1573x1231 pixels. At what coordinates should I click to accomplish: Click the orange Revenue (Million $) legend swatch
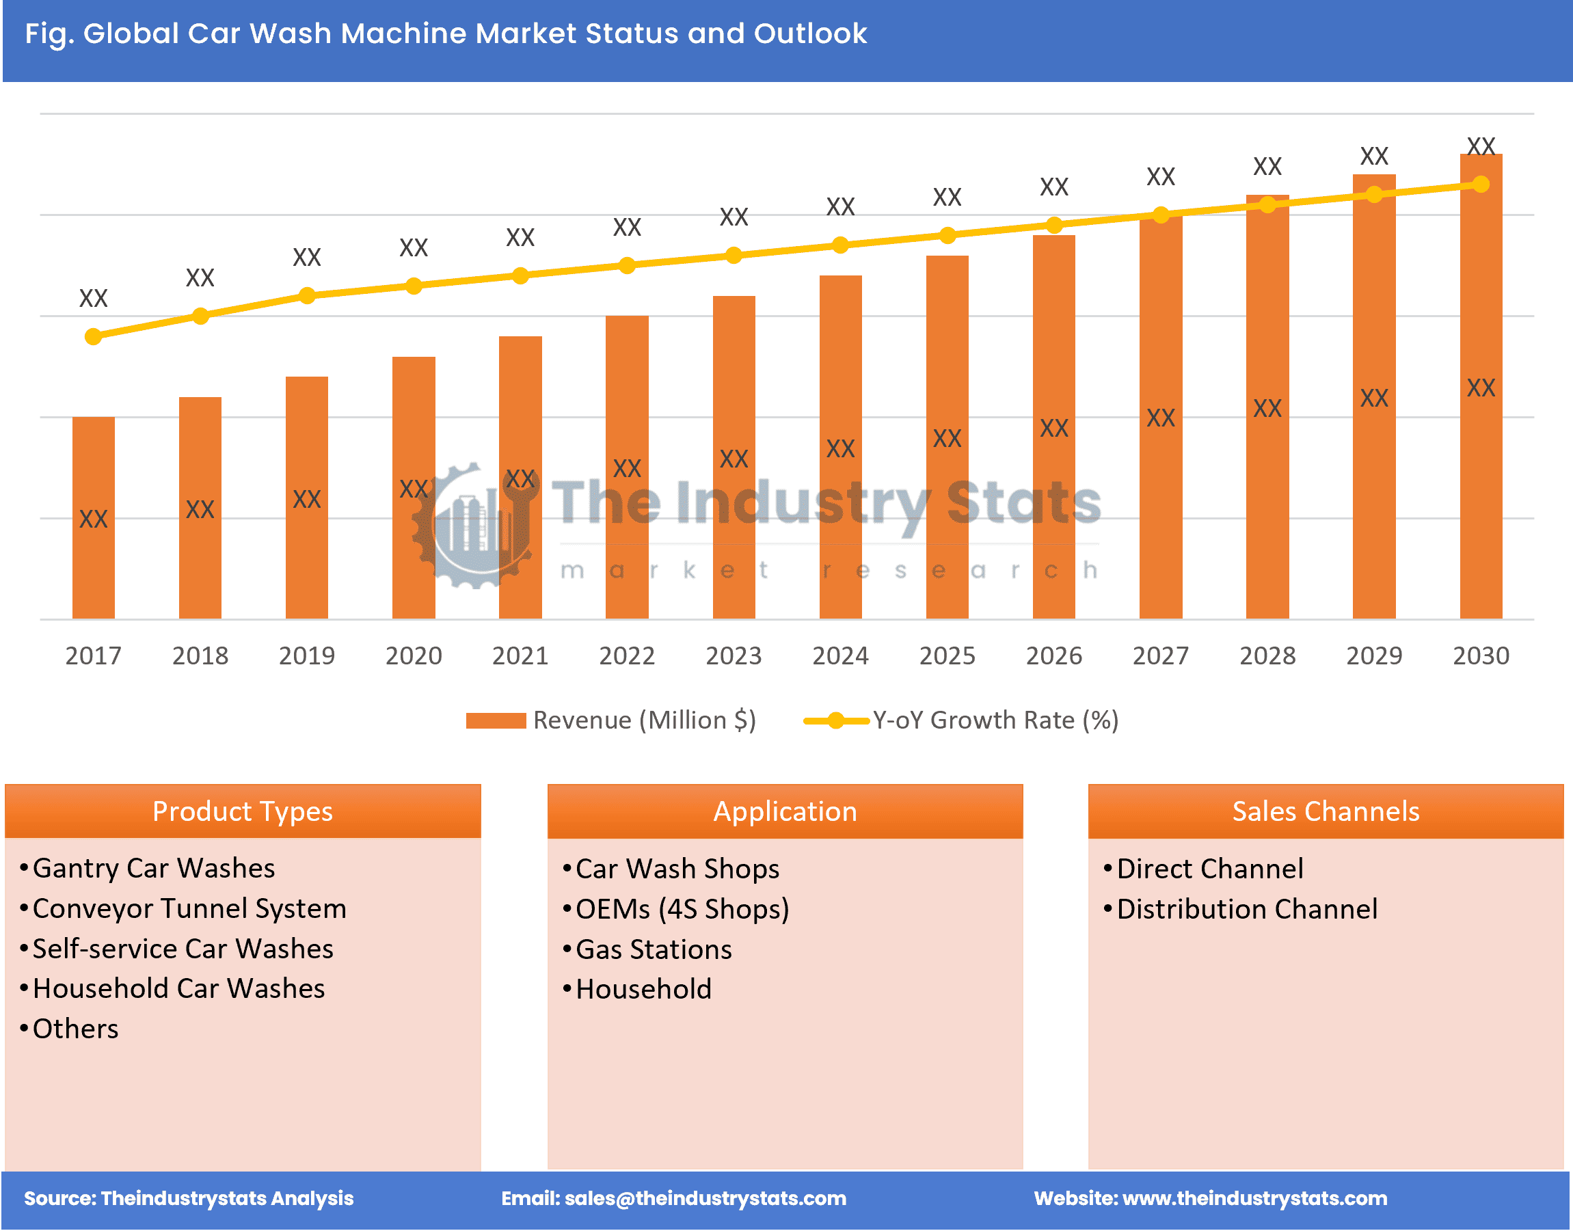(x=496, y=720)
